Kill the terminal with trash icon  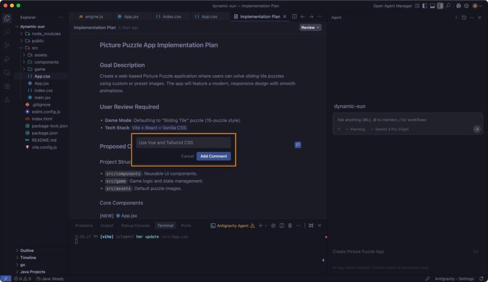pyautogui.click(x=290, y=226)
